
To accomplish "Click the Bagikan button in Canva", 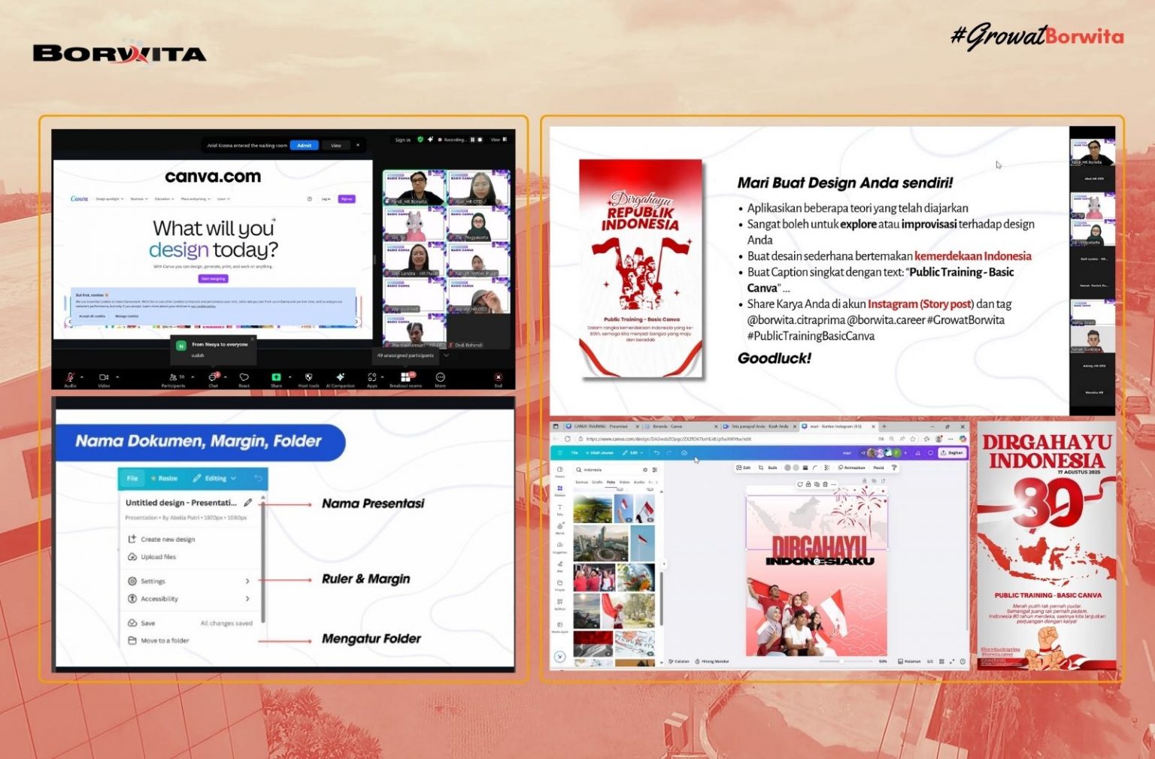I will pyautogui.click(x=952, y=452).
